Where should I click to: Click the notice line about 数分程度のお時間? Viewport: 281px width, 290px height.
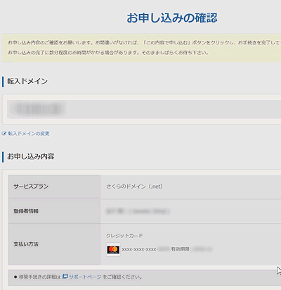click(108, 53)
